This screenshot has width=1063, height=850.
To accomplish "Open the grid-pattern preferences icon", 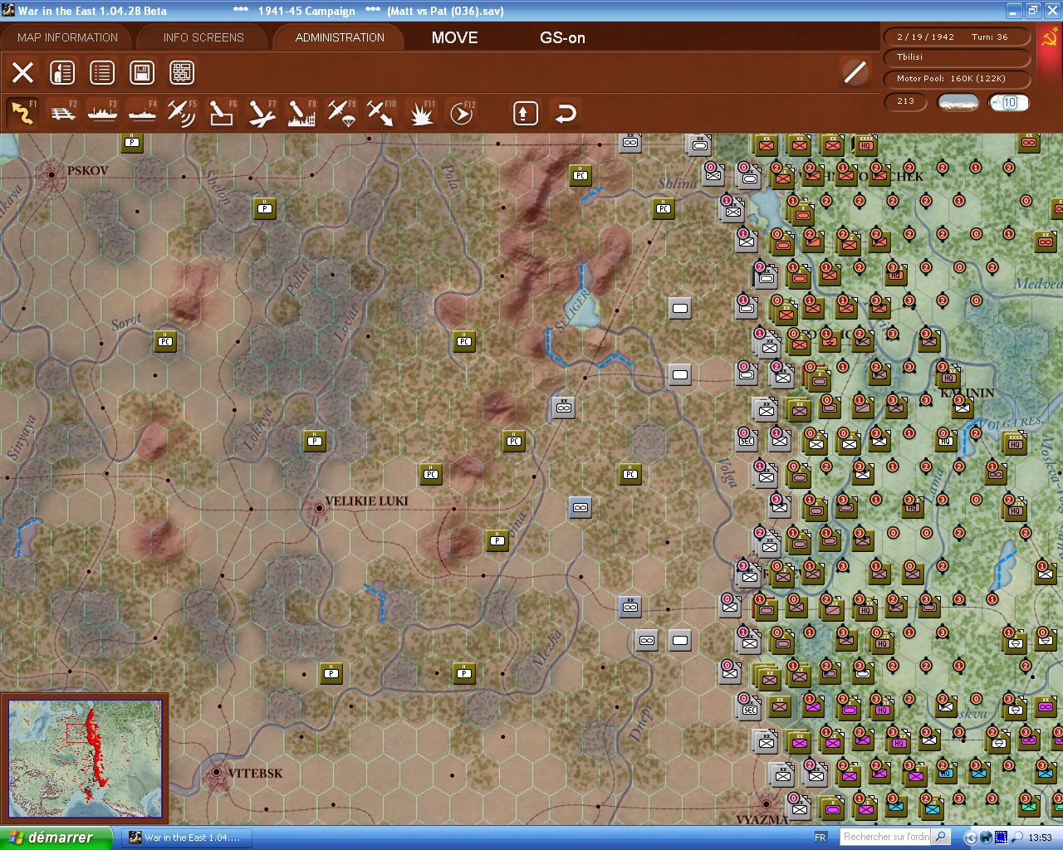I will [182, 72].
